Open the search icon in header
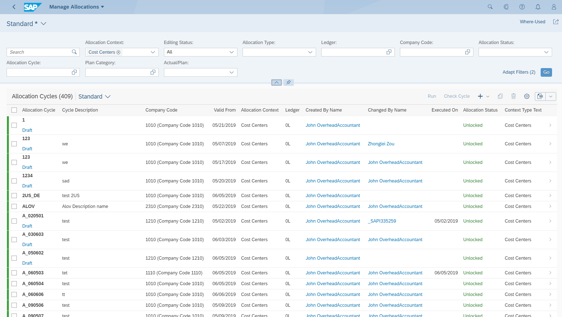 [490, 7]
